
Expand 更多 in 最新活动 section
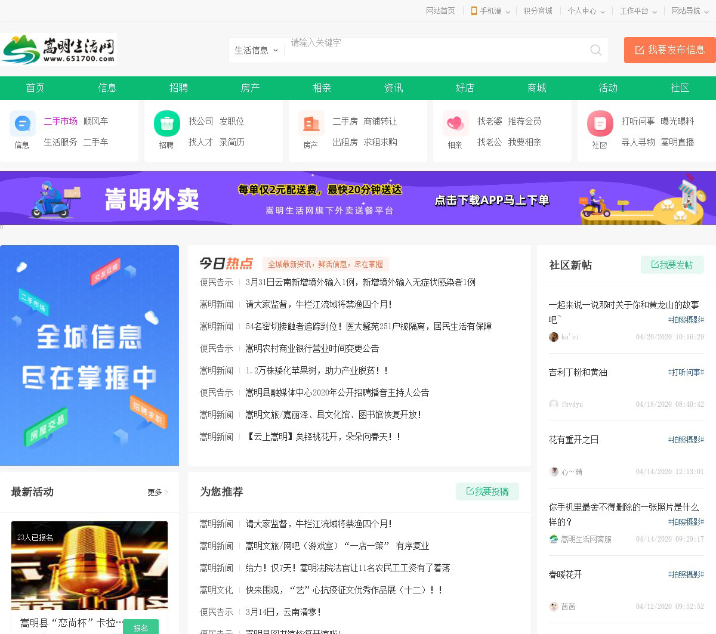point(158,492)
